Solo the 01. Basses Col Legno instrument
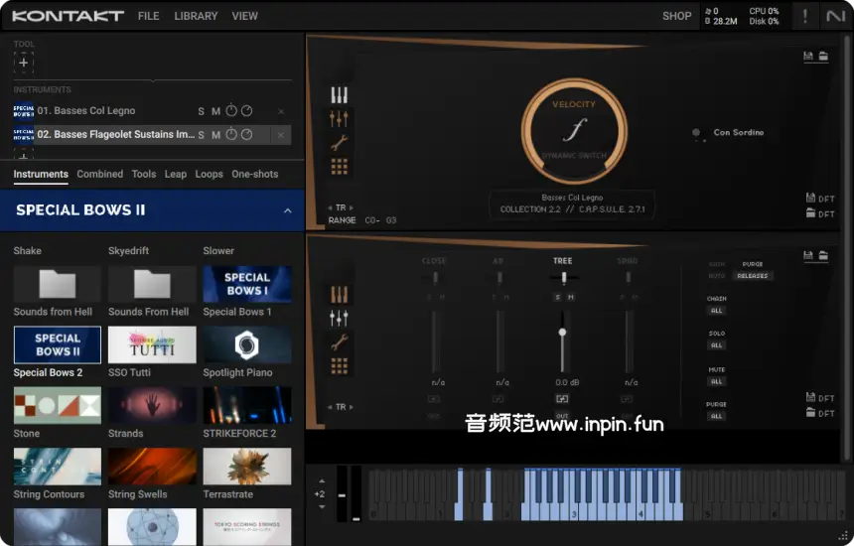Image resolution: width=854 pixels, height=546 pixels. [202, 111]
